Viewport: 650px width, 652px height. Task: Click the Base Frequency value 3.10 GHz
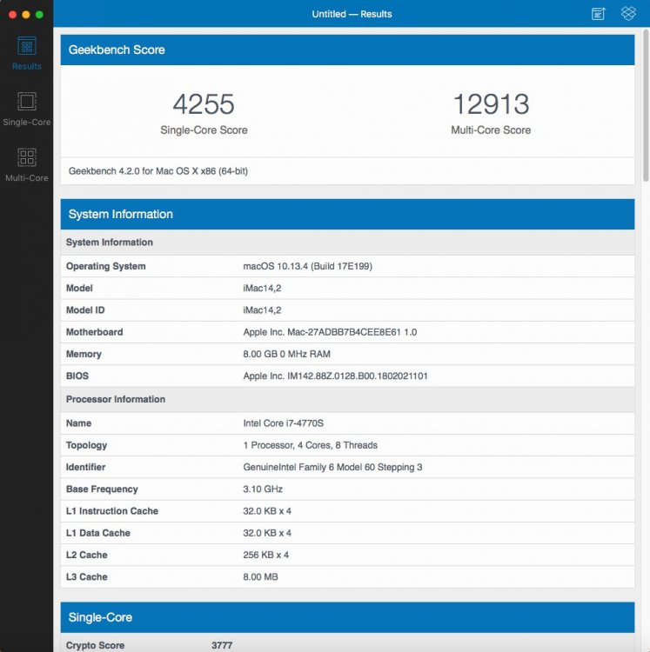[x=263, y=489]
